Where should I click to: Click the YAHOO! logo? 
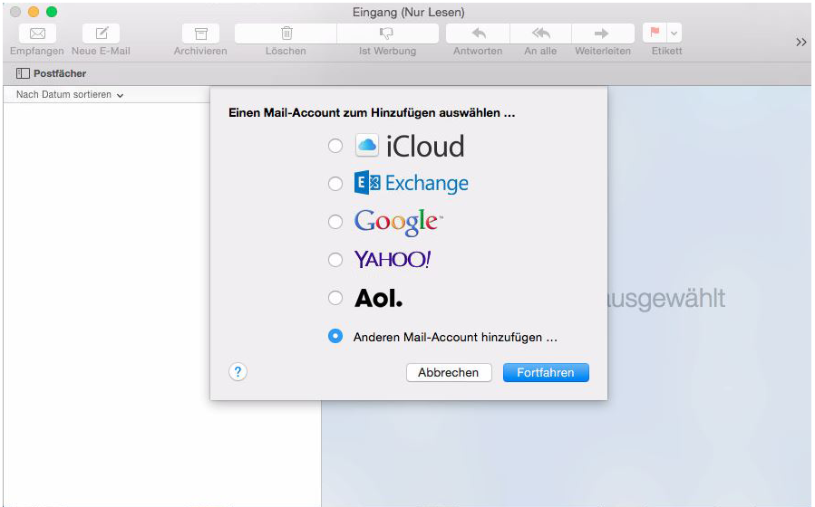(x=393, y=260)
